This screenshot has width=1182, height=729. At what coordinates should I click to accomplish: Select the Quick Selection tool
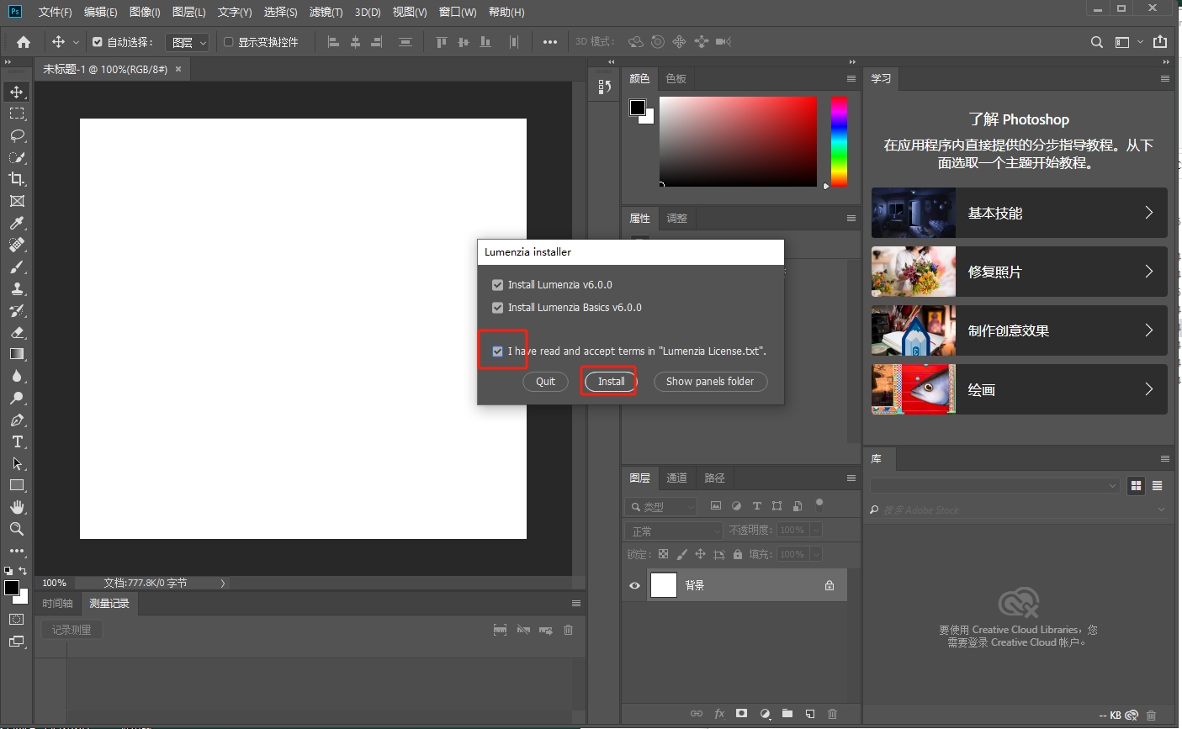pos(17,157)
